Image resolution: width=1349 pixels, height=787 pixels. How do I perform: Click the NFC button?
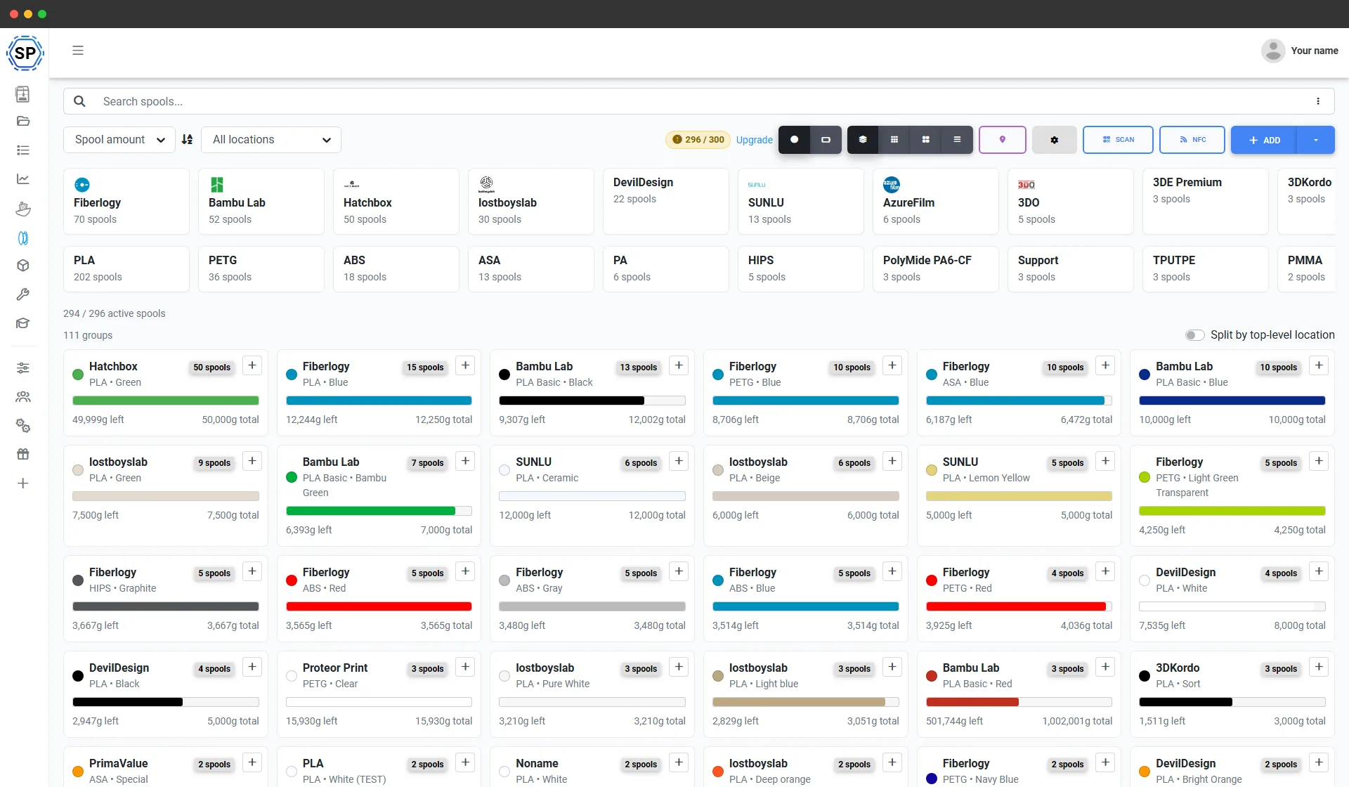tap(1192, 140)
